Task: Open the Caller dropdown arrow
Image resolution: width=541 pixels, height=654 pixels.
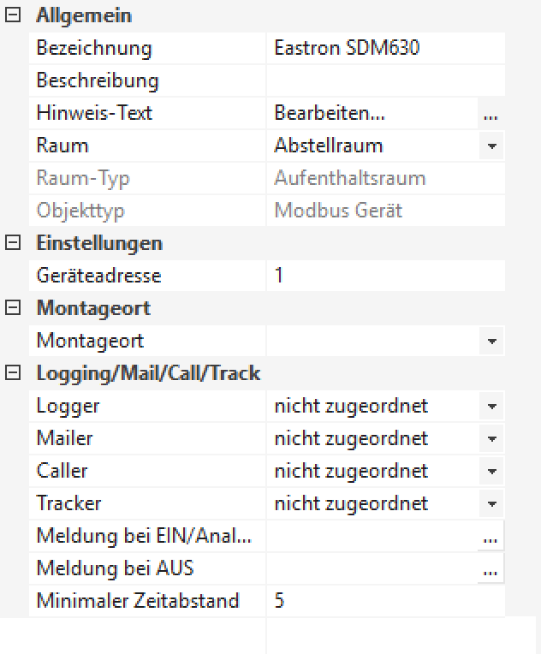Action: [x=491, y=472]
